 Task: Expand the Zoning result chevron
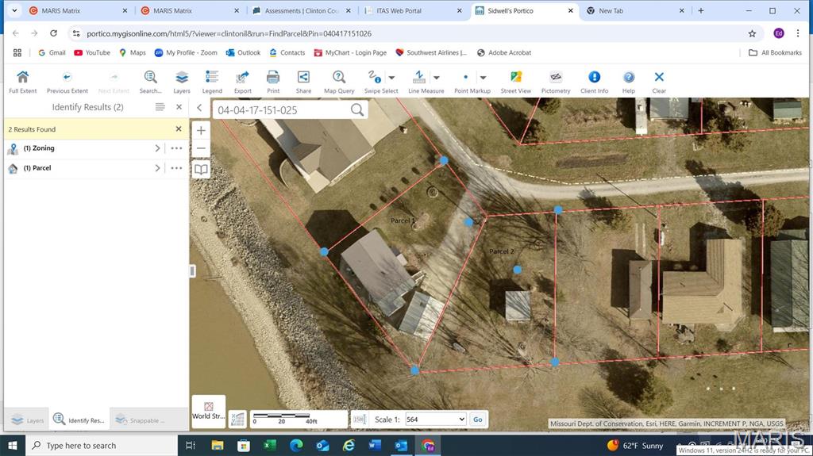pyautogui.click(x=157, y=148)
